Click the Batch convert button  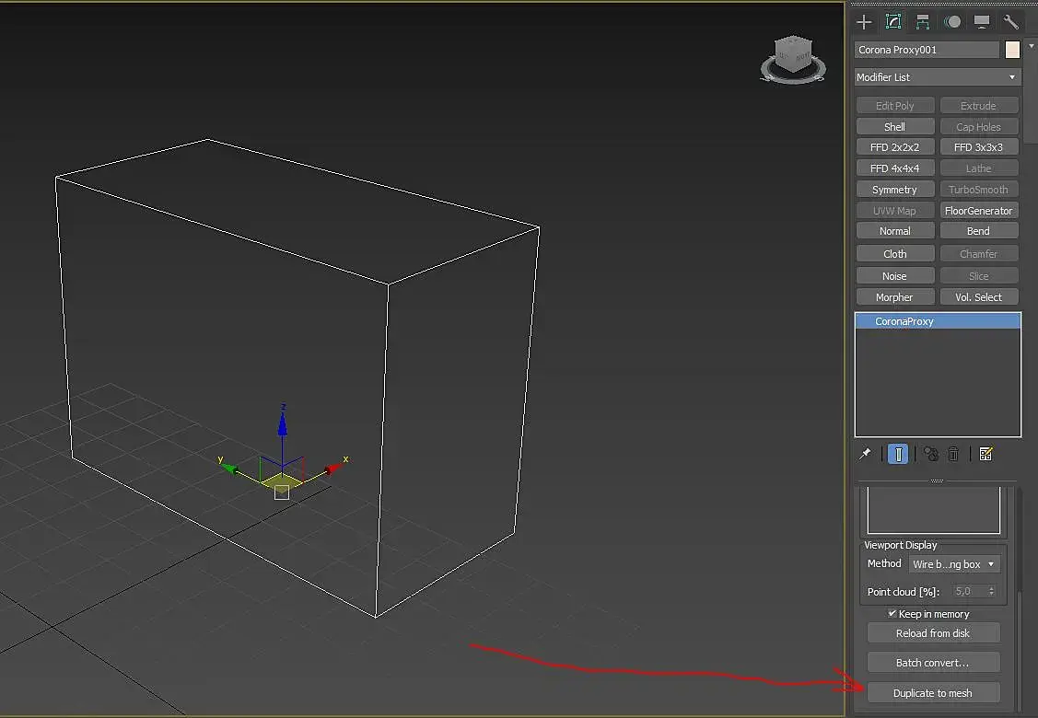(933, 663)
